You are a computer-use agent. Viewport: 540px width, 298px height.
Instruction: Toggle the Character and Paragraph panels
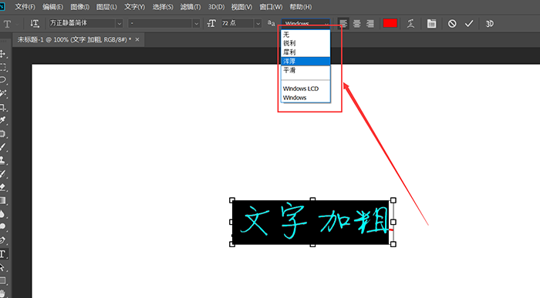pos(431,23)
